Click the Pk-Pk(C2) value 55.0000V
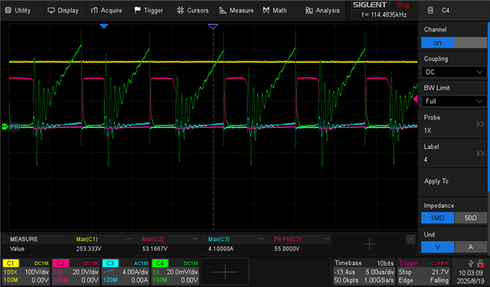This screenshot has width=490, height=287. 287,249
